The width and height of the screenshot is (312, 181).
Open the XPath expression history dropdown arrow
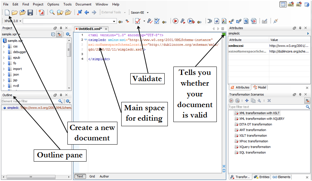(114, 21)
